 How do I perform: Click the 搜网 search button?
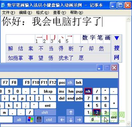point(117,53)
